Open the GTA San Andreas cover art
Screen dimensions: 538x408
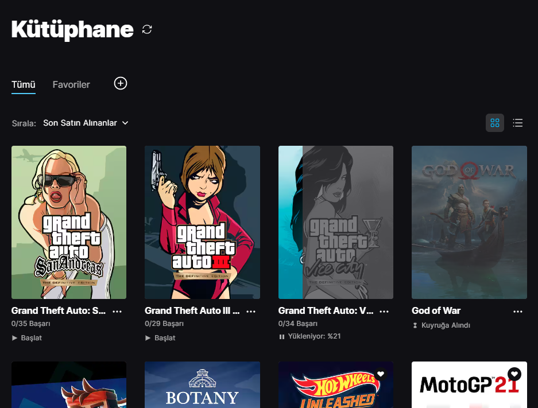pos(69,222)
